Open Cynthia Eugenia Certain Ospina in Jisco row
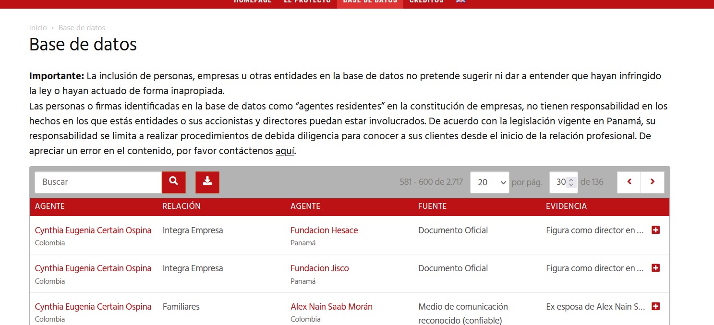 tap(93, 268)
